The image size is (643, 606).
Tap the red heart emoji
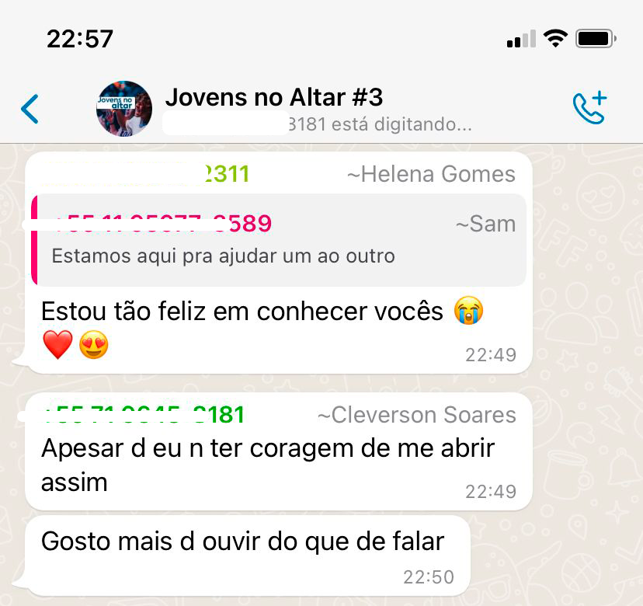[57, 345]
